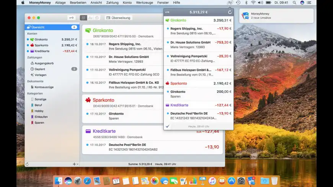Viewport: 333px width, 187px height.
Task: Click the volume icon in menu bar
Action: 260,3
